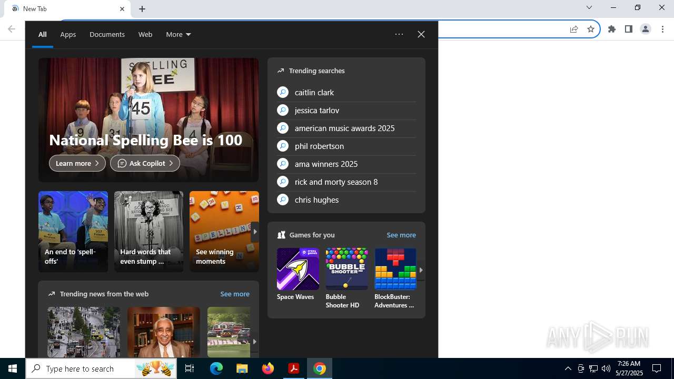Open 'Hard words that even stump' card
This screenshot has width=674, height=379.
[x=149, y=232]
